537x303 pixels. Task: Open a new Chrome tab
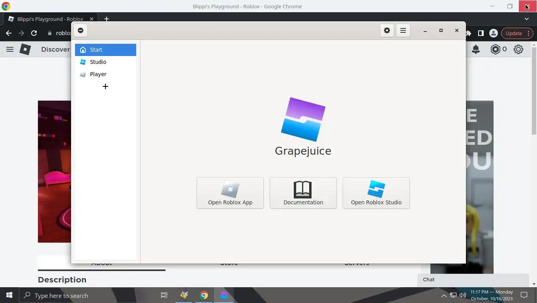pyautogui.click(x=106, y=19)
